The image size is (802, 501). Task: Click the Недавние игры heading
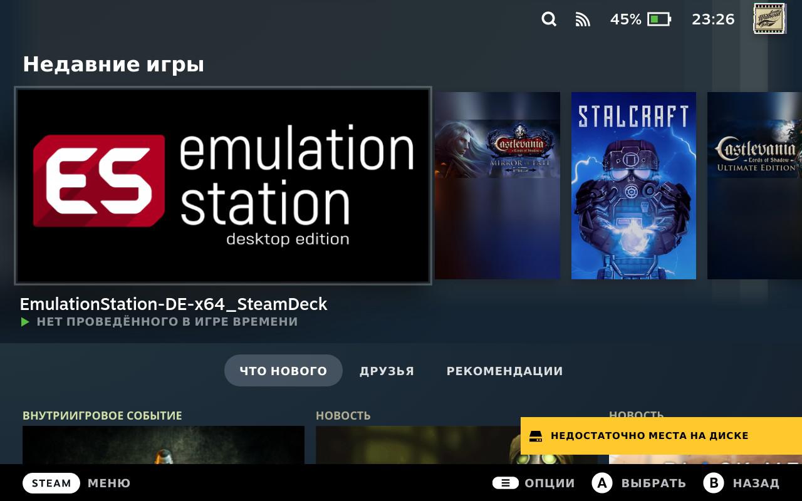(x=113, y=65)
